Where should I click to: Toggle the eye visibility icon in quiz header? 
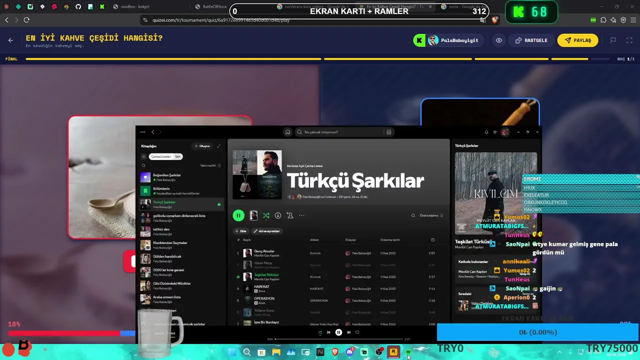[x=499, y=40]
